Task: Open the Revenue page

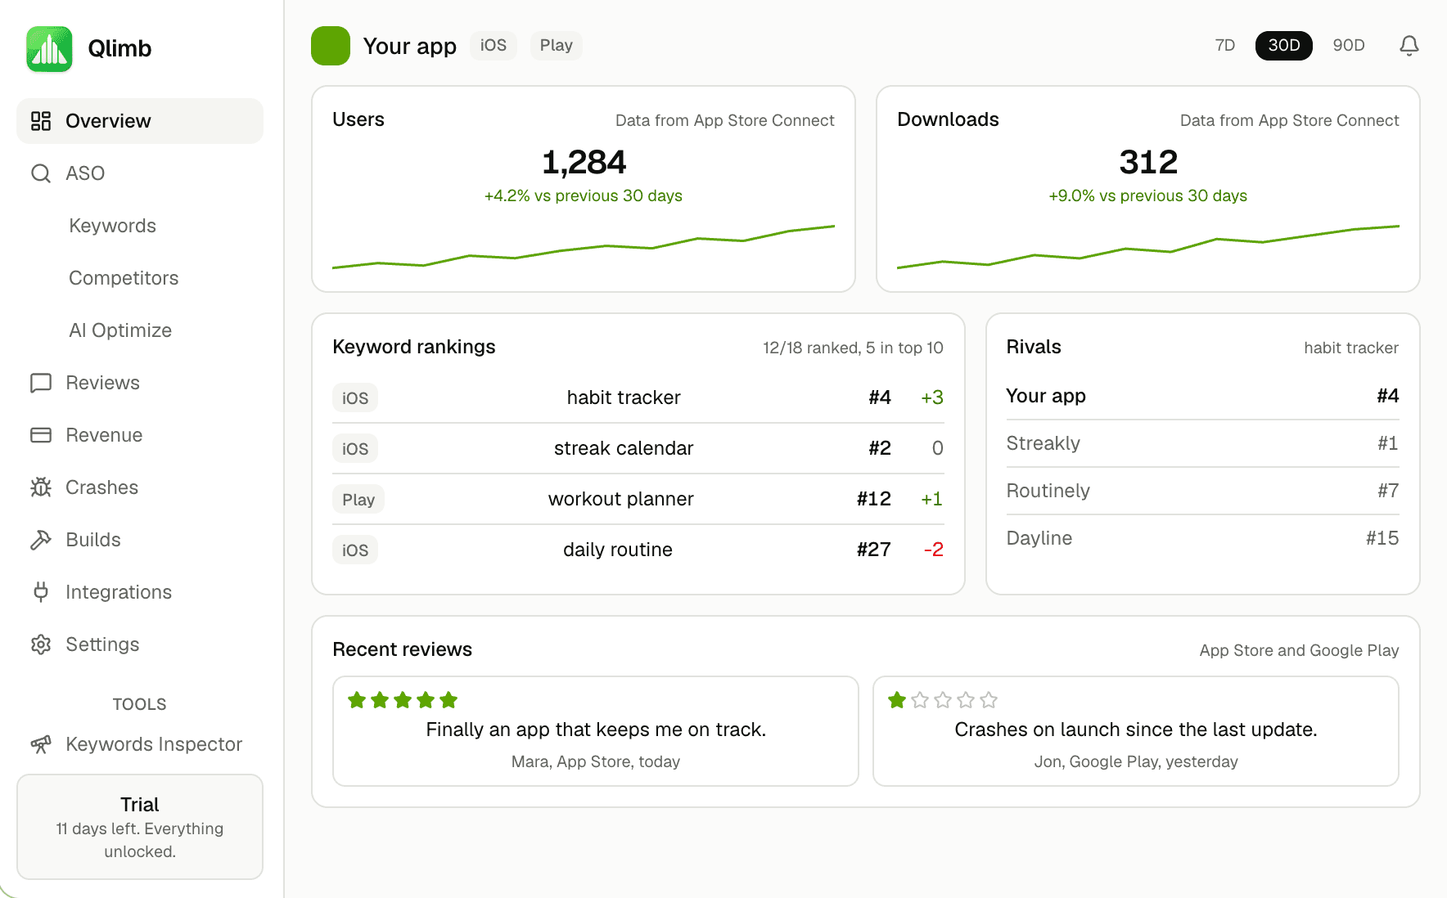Action: [x=140, y=435]
